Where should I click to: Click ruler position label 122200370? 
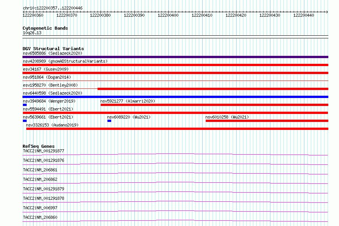[x=67, y=15]
